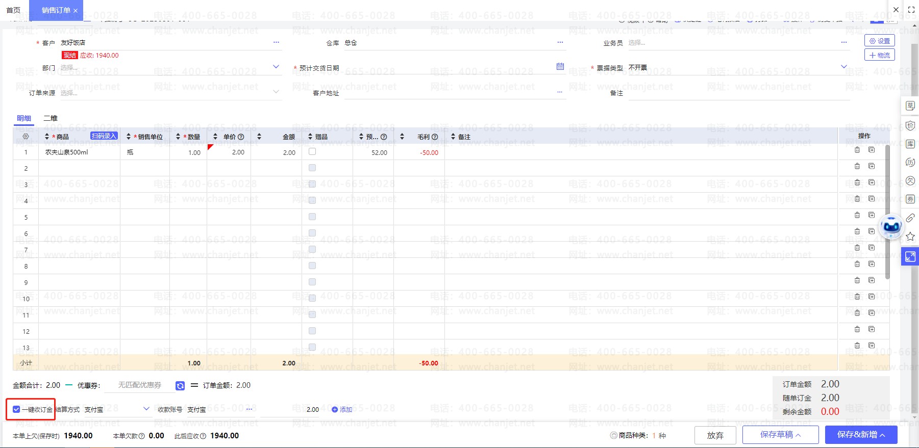Screen dimensions: 919x448
Task: Click the 添加 payment link
Action: click(342, 410)
